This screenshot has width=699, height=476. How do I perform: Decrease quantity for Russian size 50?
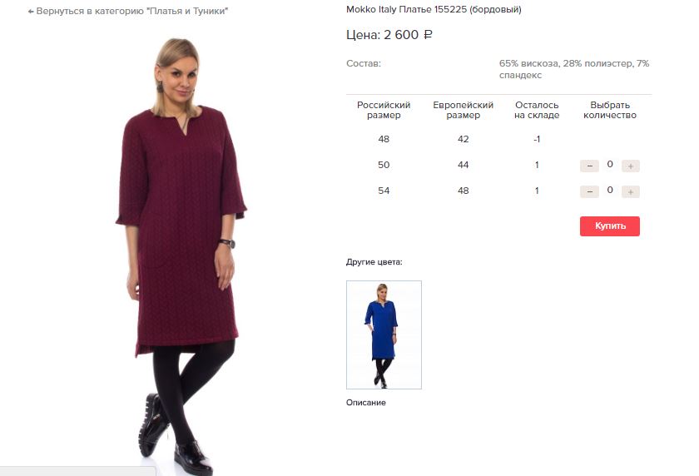pos(589,166)
